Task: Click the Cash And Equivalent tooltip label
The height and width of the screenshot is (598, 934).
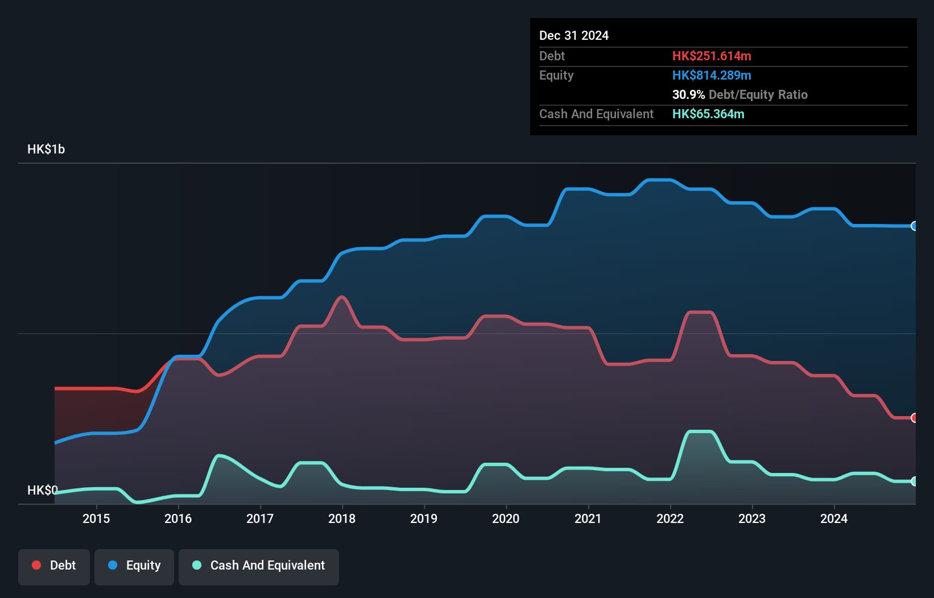Action: 596,114
